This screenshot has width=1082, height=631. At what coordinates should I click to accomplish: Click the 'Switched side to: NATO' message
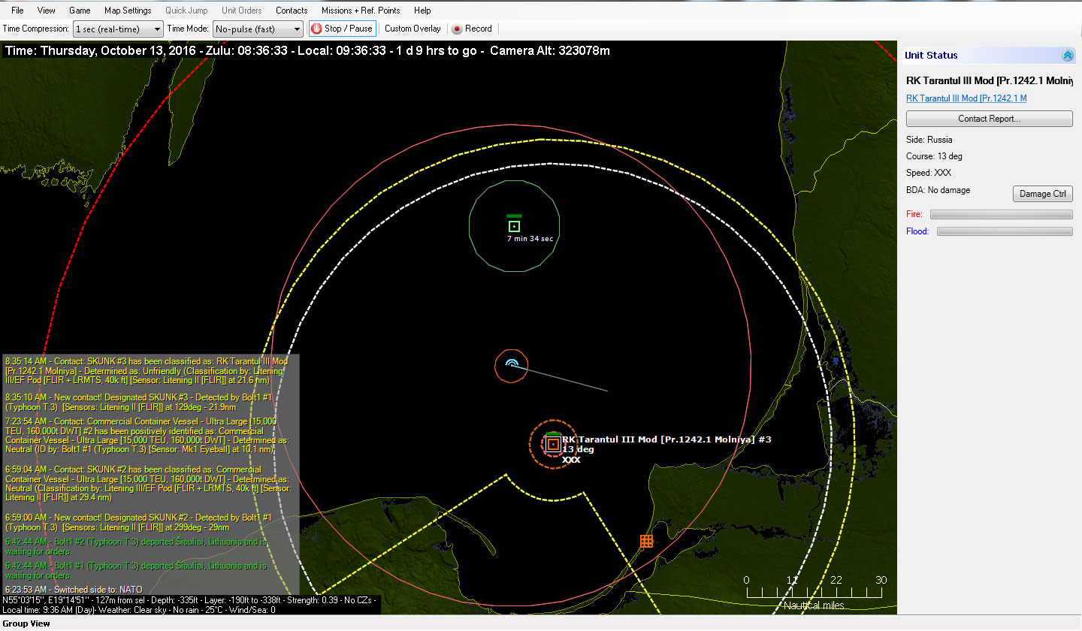pyautogui.click(x=73, y=590)
